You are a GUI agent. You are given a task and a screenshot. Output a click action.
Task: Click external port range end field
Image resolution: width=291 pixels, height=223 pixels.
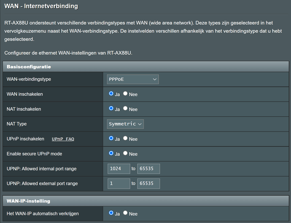click(x=148, y=183)
